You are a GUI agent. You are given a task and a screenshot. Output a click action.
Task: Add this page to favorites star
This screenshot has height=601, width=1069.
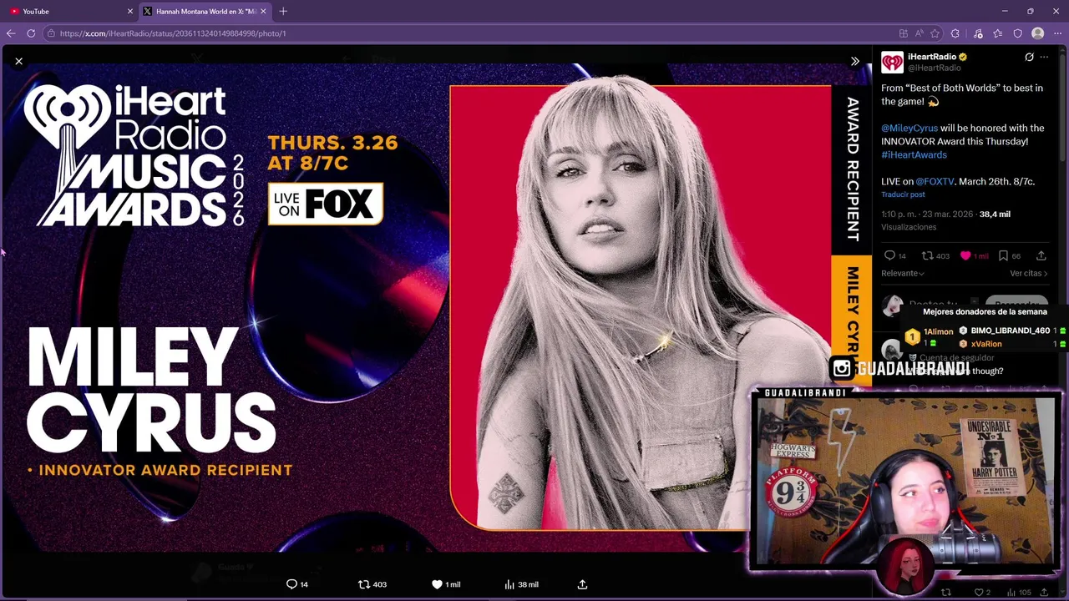coord(935,33)
